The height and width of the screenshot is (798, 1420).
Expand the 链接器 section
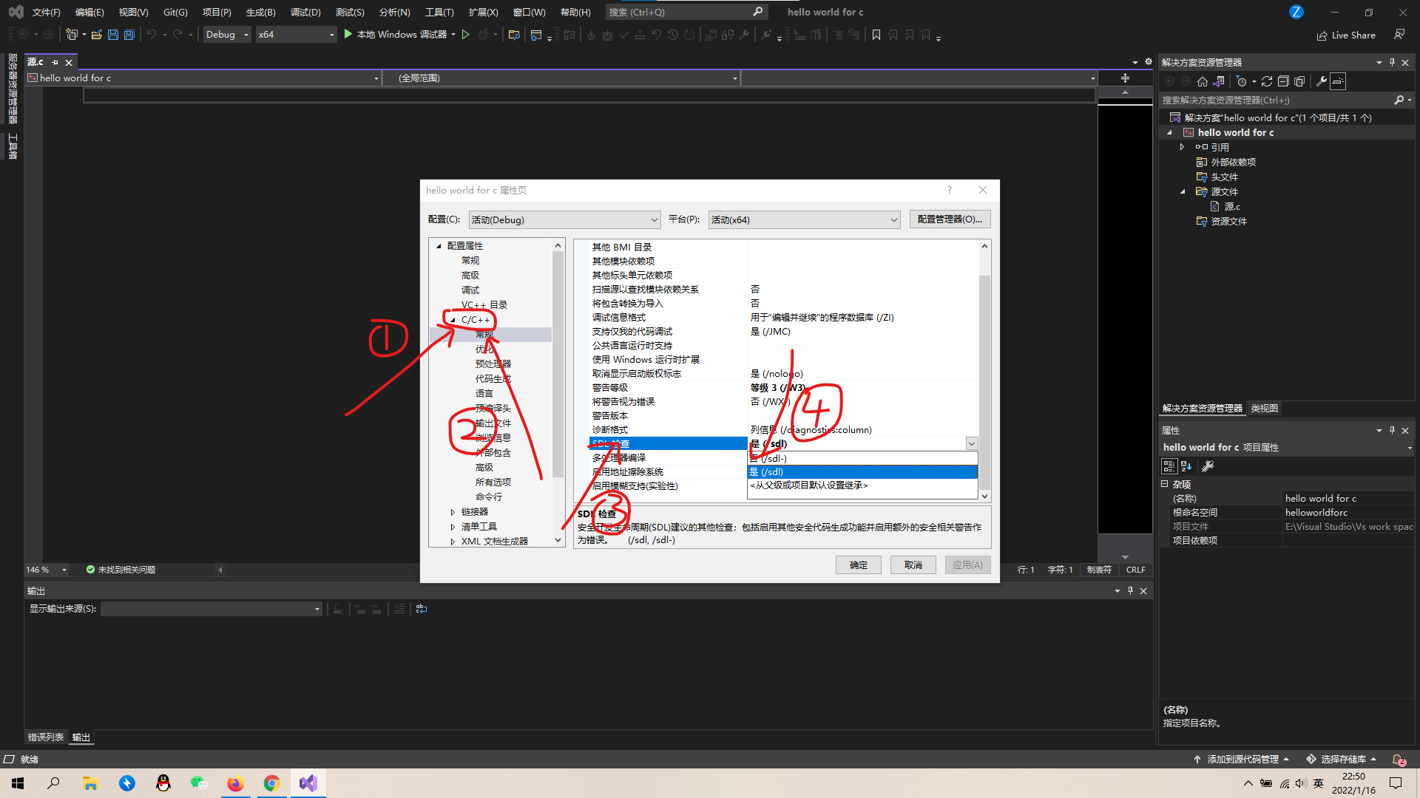point(453,511)
